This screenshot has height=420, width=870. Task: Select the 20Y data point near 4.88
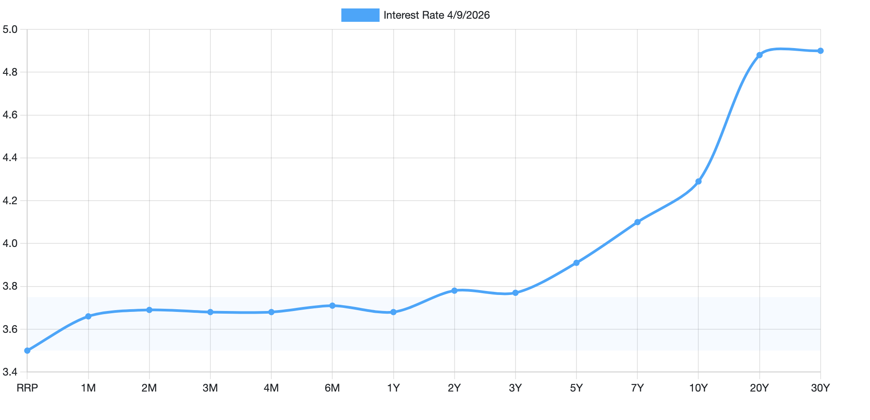click(759, 54)
